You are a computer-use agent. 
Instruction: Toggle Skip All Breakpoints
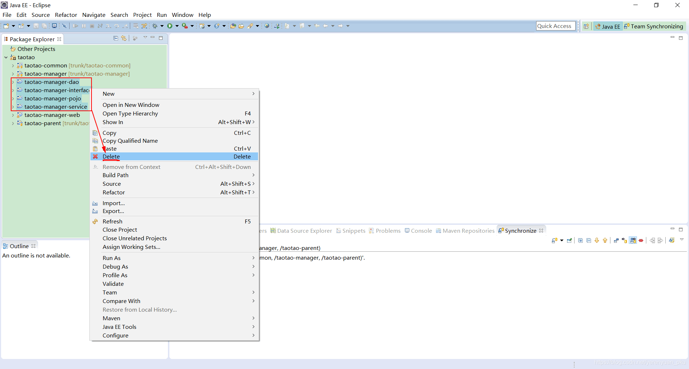[64, 26]
